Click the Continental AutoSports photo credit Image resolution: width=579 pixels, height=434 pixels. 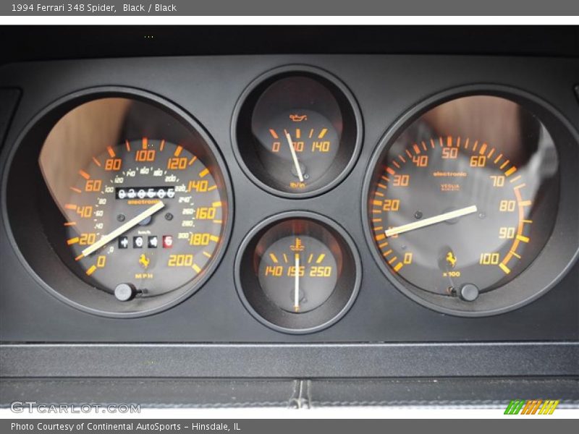(125, 427)
